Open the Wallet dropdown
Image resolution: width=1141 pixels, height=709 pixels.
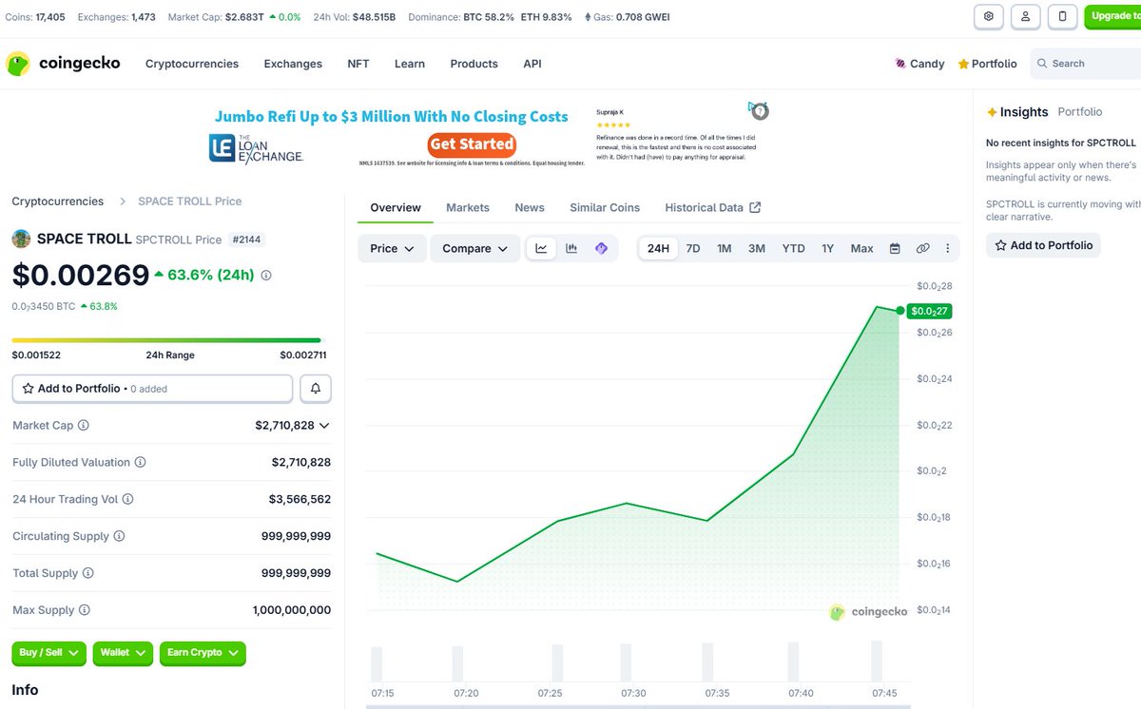[x=123, y=653]
